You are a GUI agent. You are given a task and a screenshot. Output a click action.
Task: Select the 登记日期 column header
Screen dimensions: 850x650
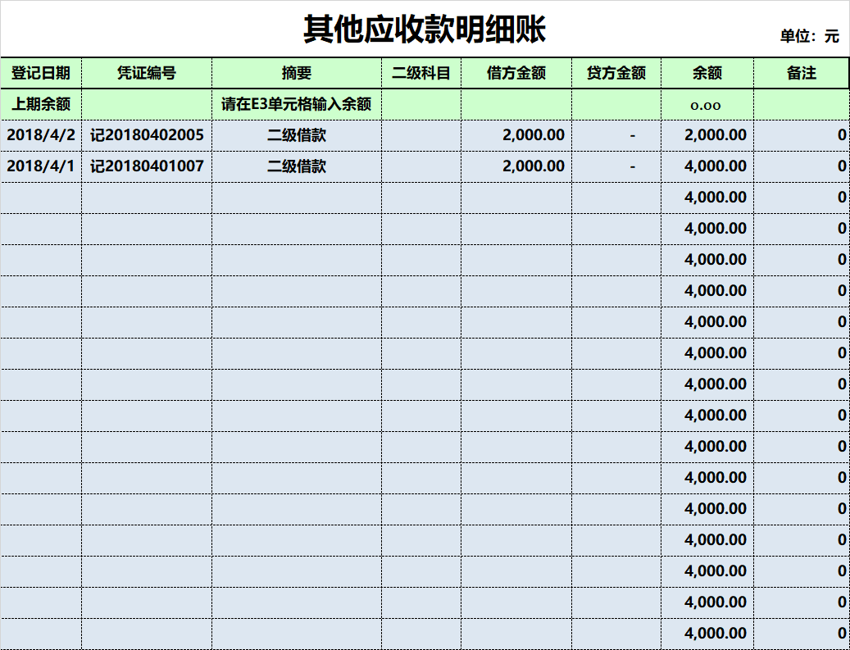pos(41,73)
